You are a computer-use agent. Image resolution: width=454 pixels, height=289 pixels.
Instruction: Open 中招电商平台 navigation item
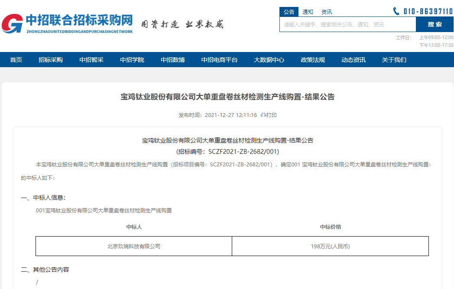[220, 60]
